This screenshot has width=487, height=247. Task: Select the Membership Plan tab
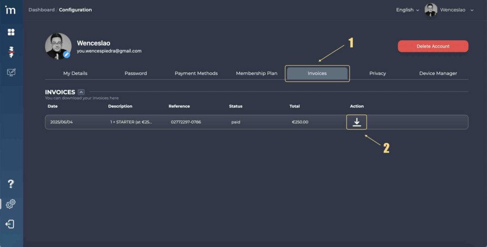[x=256, y=73]
